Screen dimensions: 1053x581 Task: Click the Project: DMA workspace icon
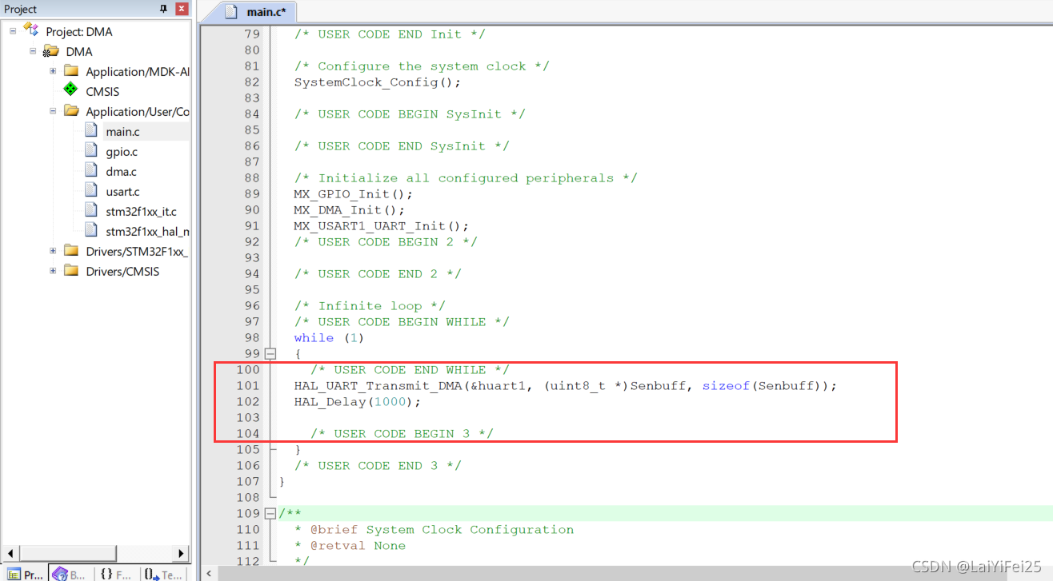click(x=31, y=30)
